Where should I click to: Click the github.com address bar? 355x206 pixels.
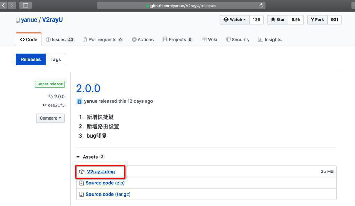coord(181,6)
